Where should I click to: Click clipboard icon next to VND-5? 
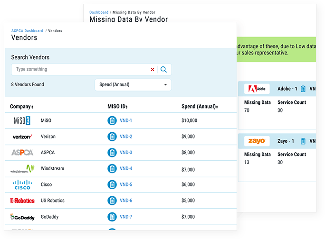[x=112, y=184]
